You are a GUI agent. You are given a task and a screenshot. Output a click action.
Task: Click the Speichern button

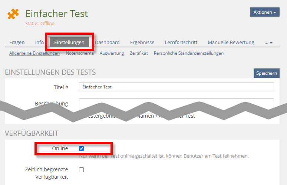click(x=267, y=73)
